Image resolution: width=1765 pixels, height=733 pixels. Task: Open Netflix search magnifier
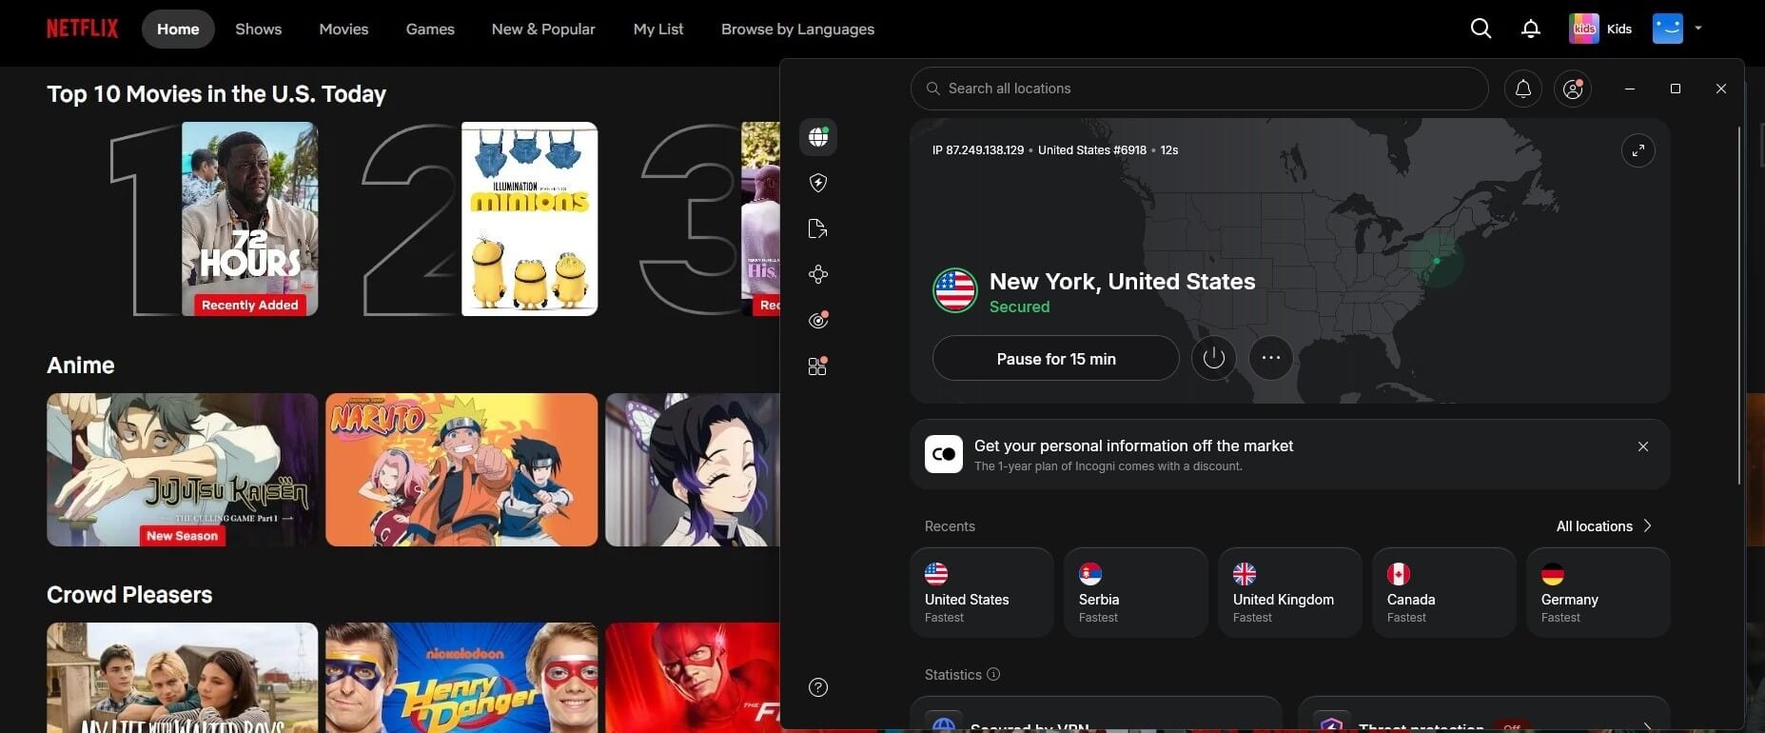click(1481, 29)
